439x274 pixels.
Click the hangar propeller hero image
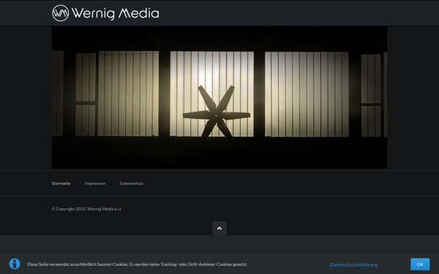[x=219, y=98]
